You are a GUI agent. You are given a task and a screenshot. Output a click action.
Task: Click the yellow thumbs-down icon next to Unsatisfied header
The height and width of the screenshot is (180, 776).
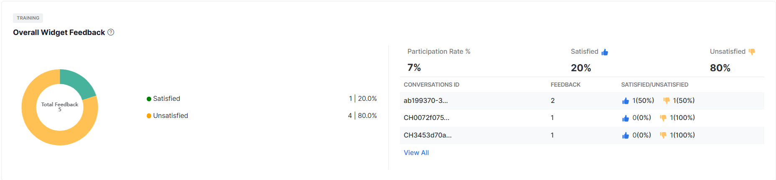[752, 52]
